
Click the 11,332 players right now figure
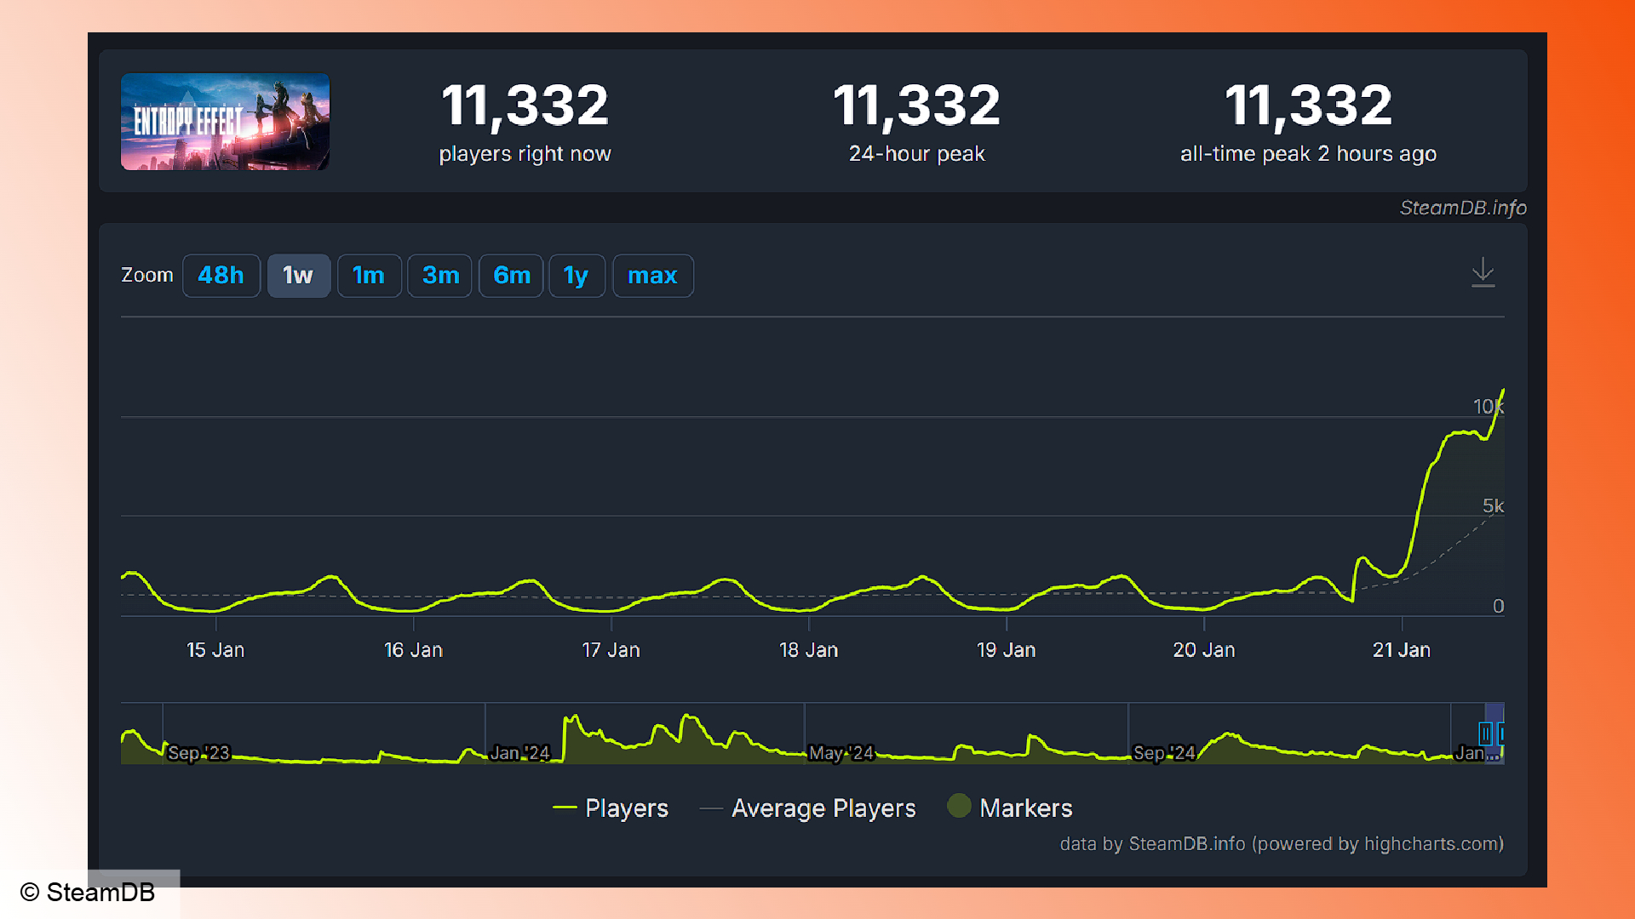click(x=525, y=106)
